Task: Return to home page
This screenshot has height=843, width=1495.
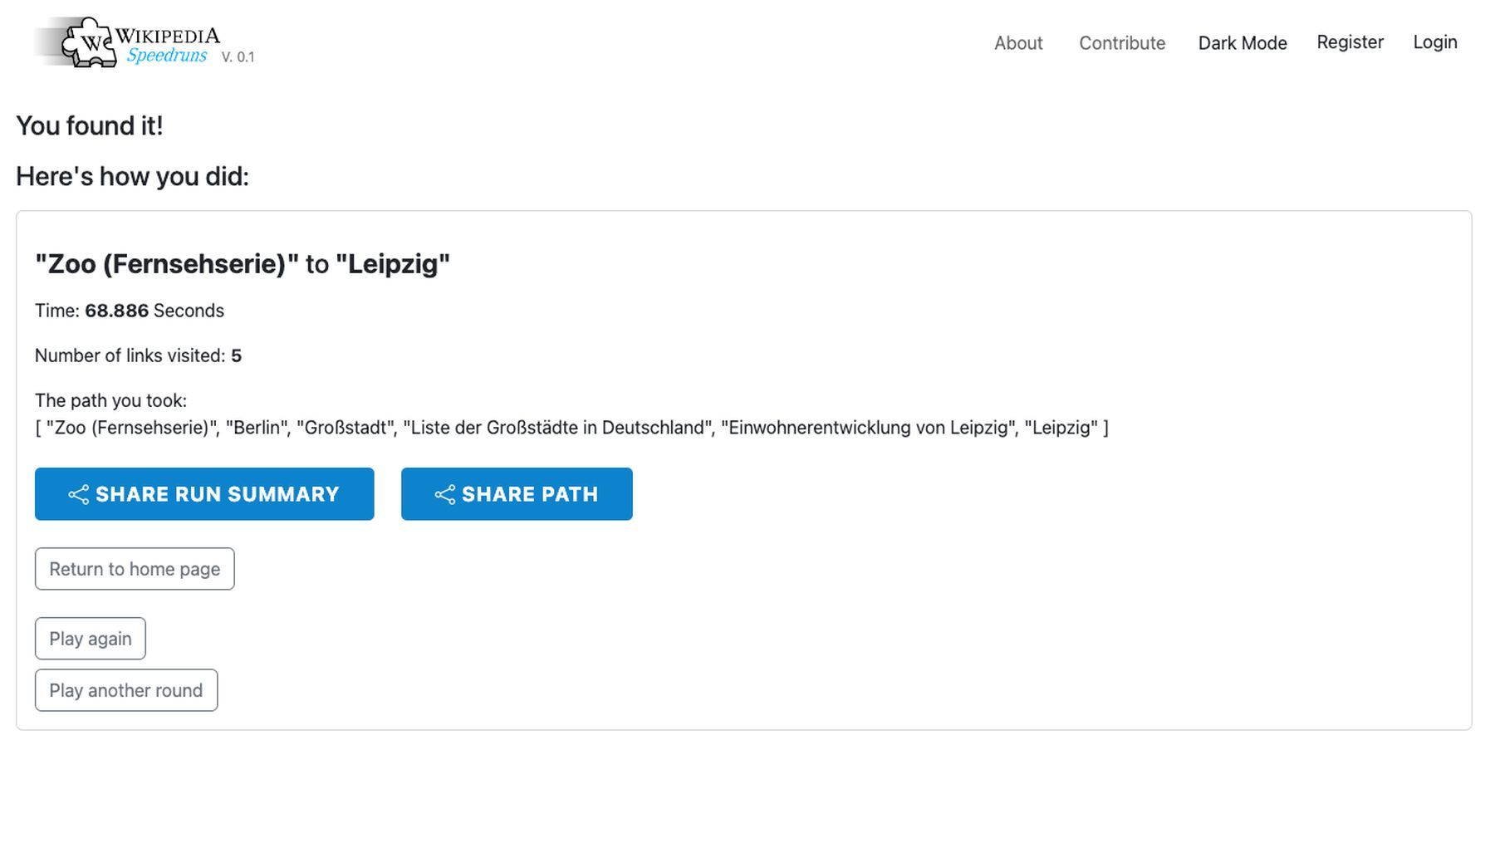Action: (135, 569)
